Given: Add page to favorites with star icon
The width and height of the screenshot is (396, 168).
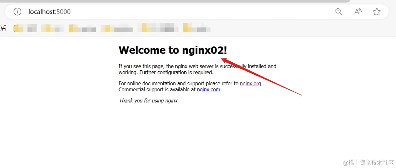Looking at the screenshot, I should 377,12.
